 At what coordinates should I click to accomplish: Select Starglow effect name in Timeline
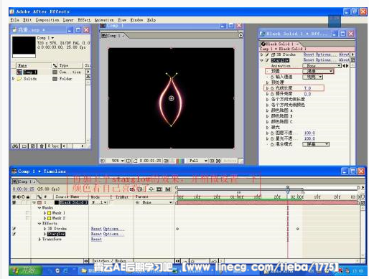[56, 234]
